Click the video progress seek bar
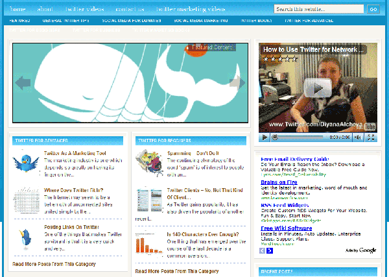This screenshot has width=389, height=277. click(299, 137)
